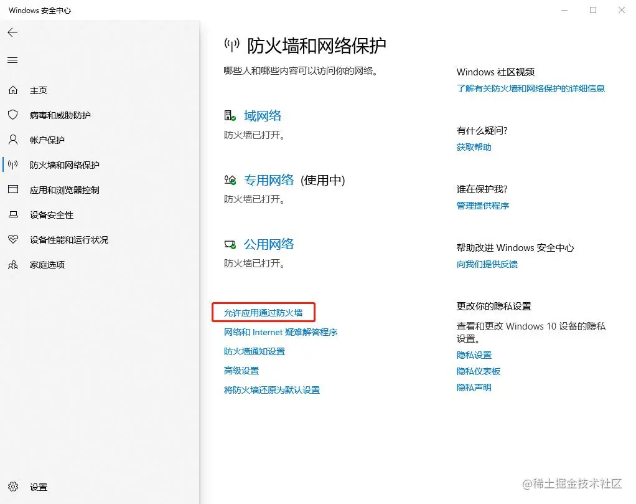Click 允许应用通过防火墙 link
Screen dimensions: 636x504
pos(263,313)
